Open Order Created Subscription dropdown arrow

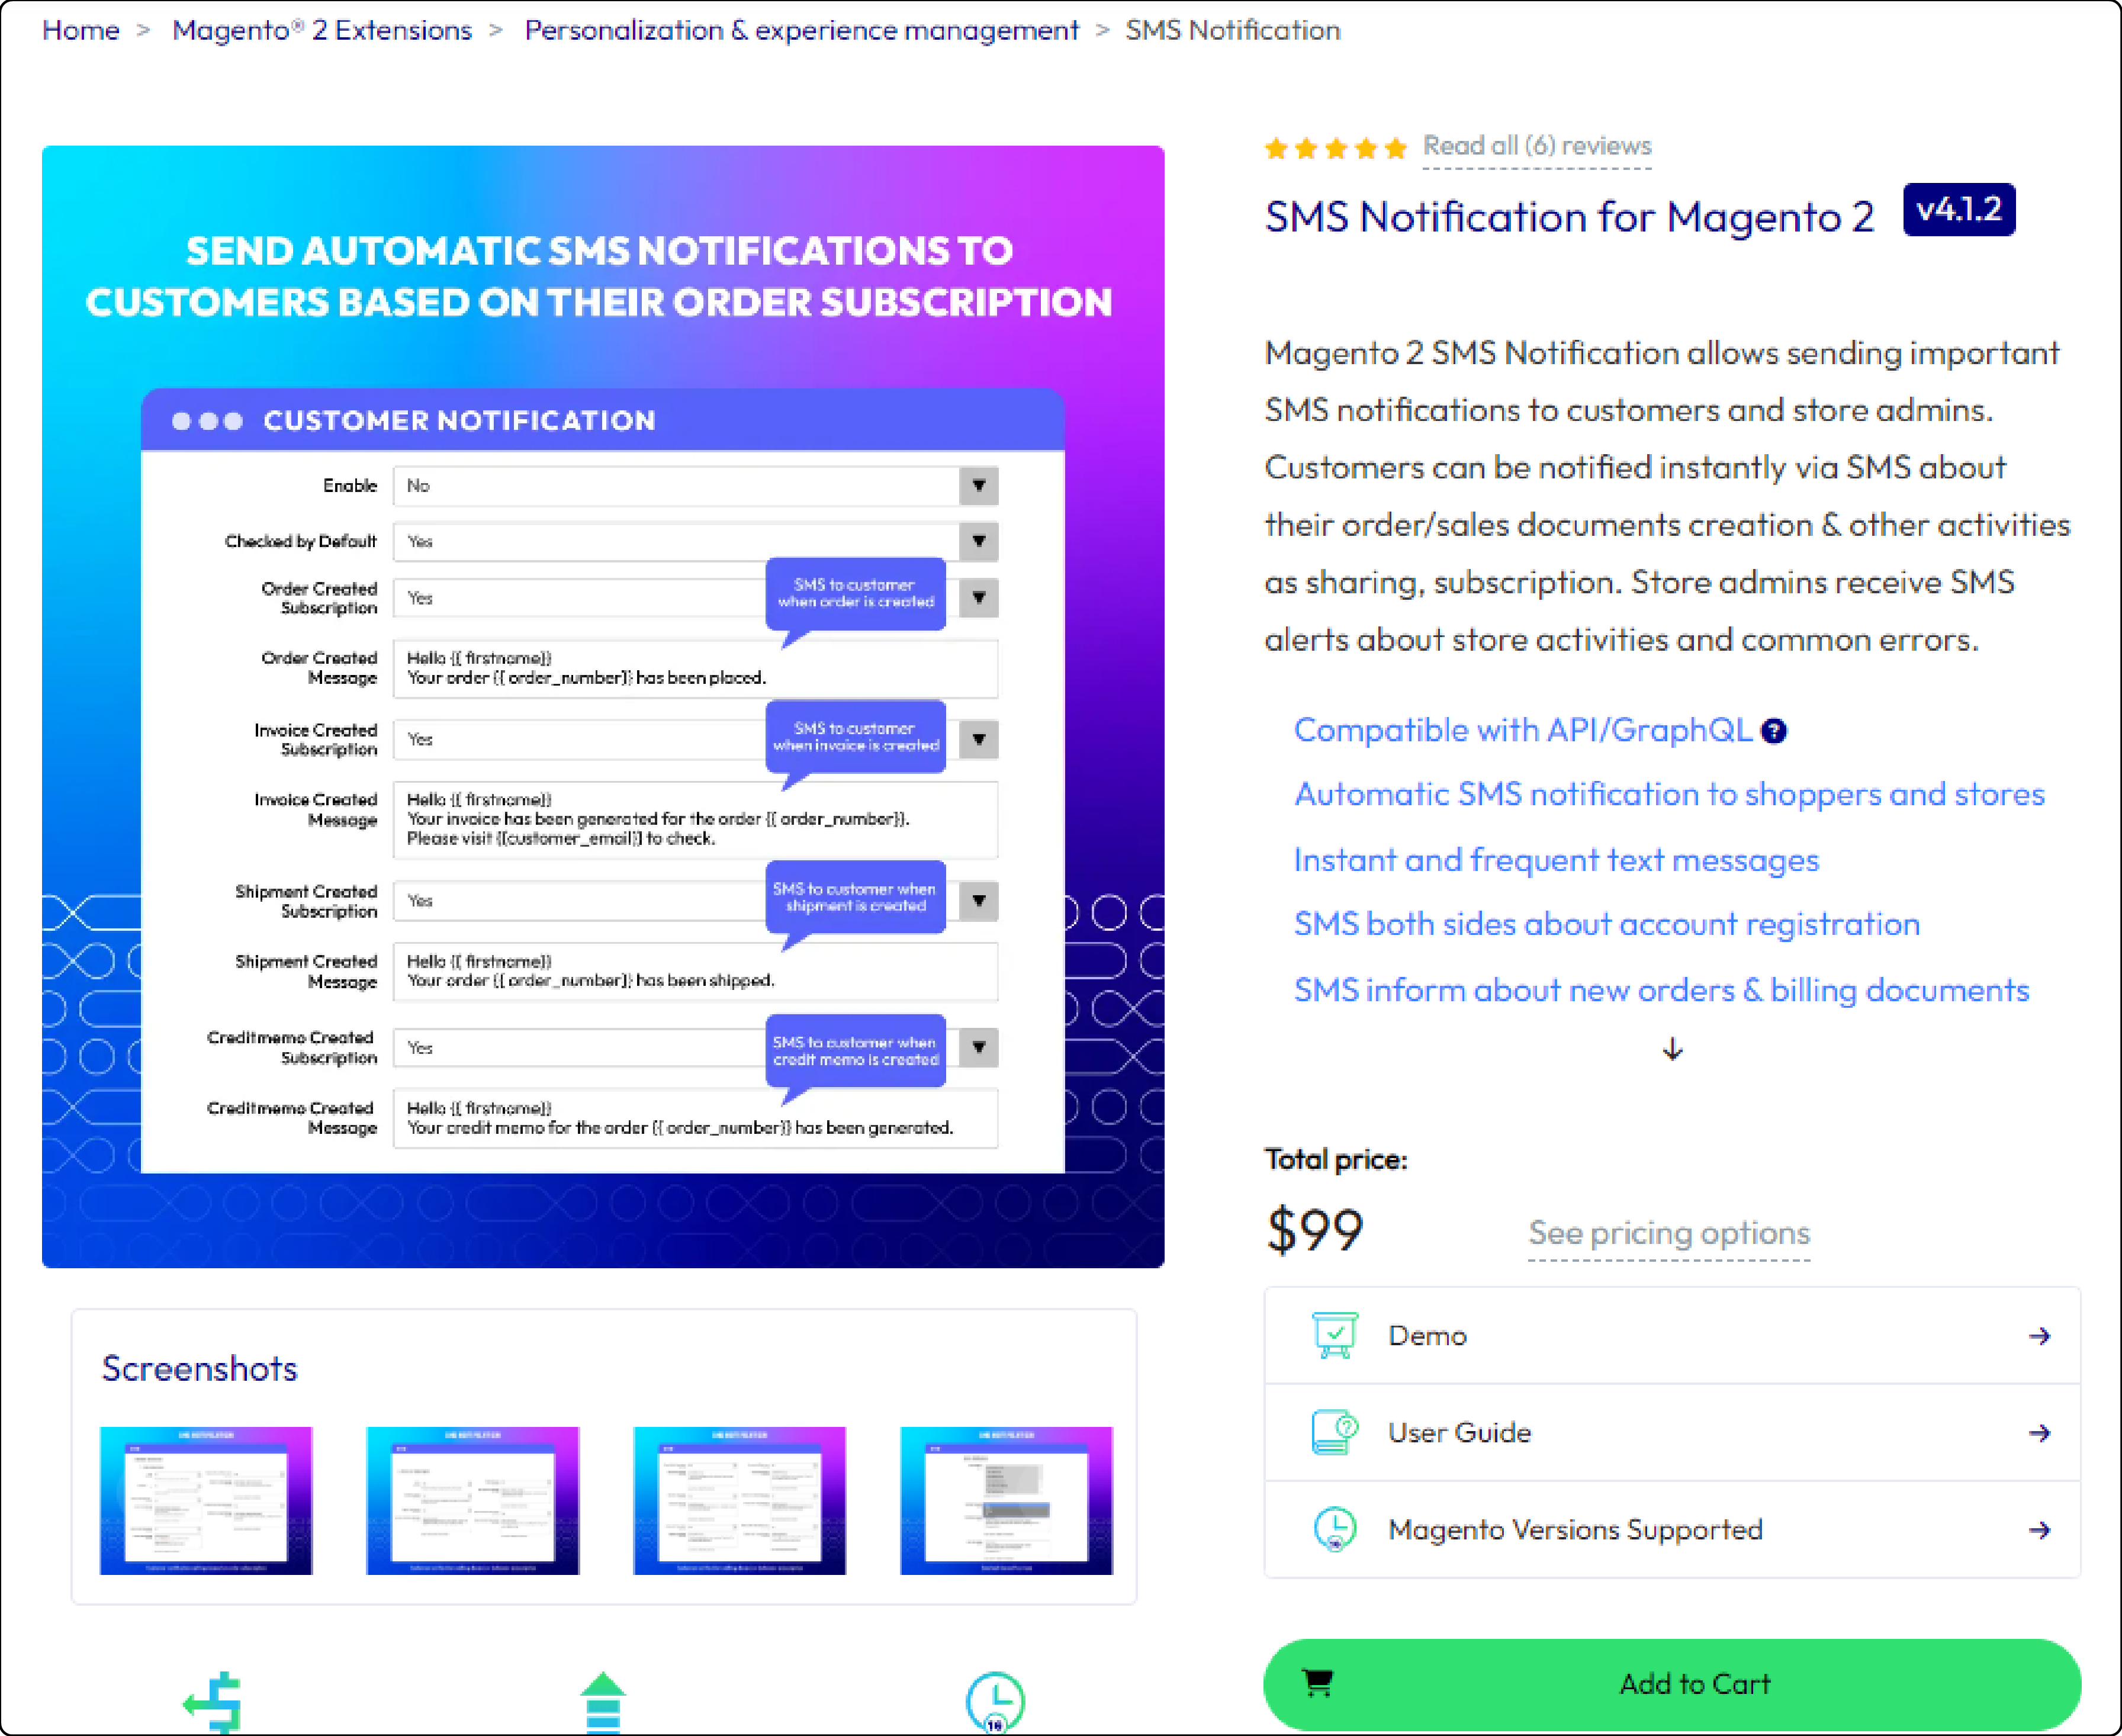[x=979, y=598]
